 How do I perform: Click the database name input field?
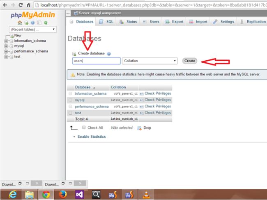click(x=97, y=61)
